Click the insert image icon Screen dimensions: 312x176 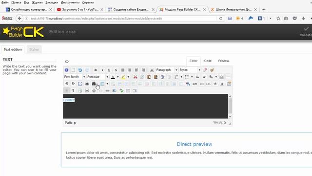114,90
